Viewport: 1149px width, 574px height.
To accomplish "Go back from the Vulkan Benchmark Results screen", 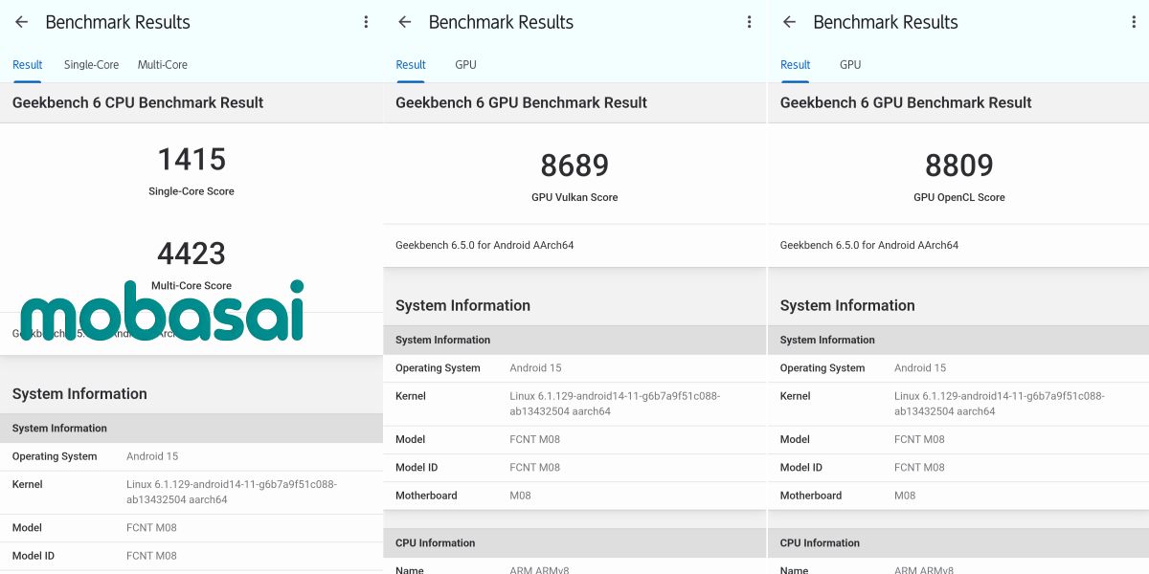I will (x=404, y=22).
